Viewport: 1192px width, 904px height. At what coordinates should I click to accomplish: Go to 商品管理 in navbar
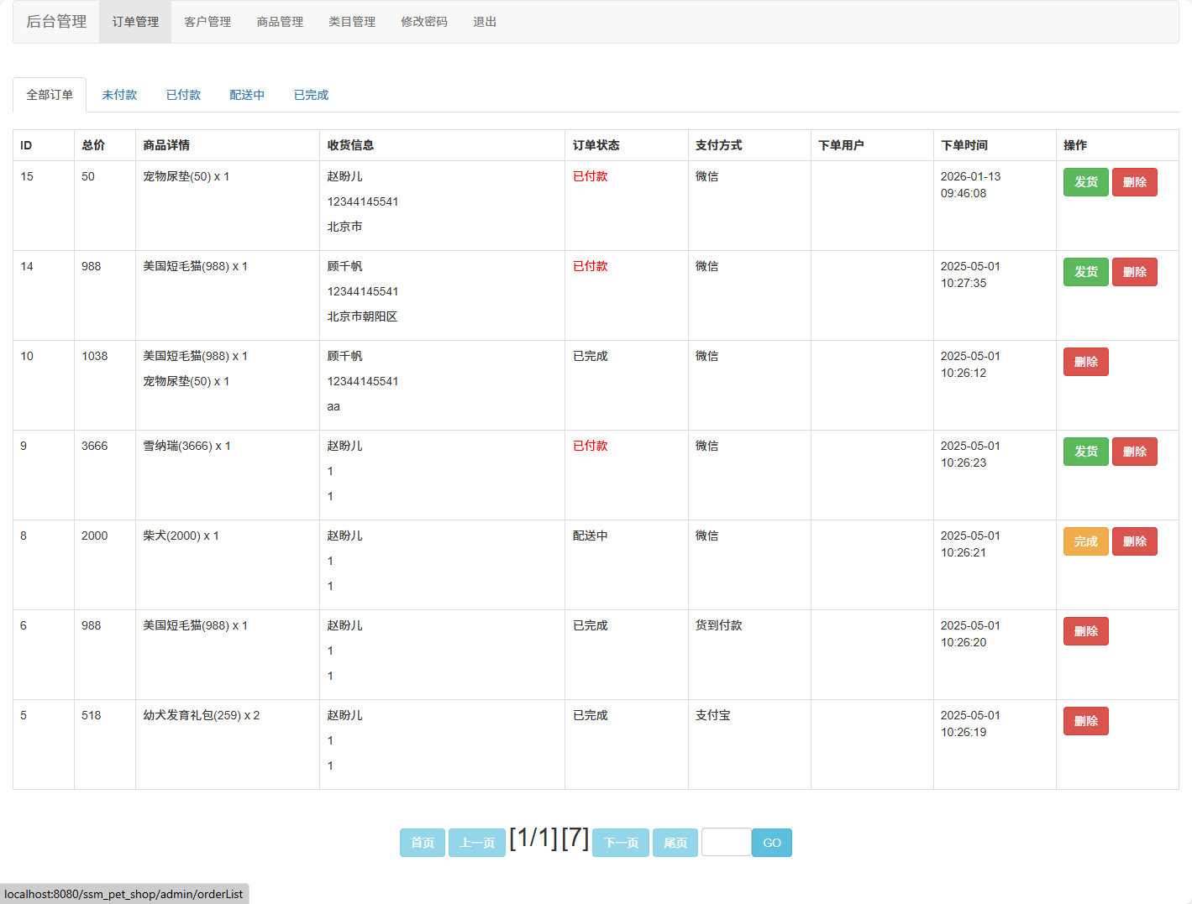point(280,22)
